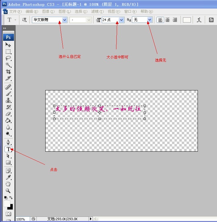Open the 图层 (Layer) menu
The image size is (217, 222).
tap(65, 12)
